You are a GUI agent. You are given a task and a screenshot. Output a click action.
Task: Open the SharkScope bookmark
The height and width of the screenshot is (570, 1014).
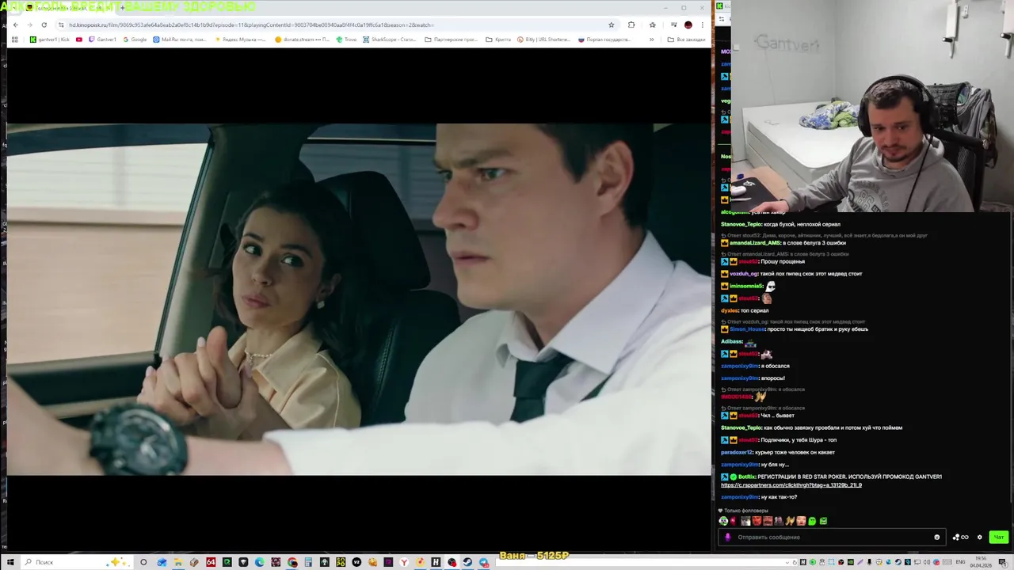pos(389,39)
